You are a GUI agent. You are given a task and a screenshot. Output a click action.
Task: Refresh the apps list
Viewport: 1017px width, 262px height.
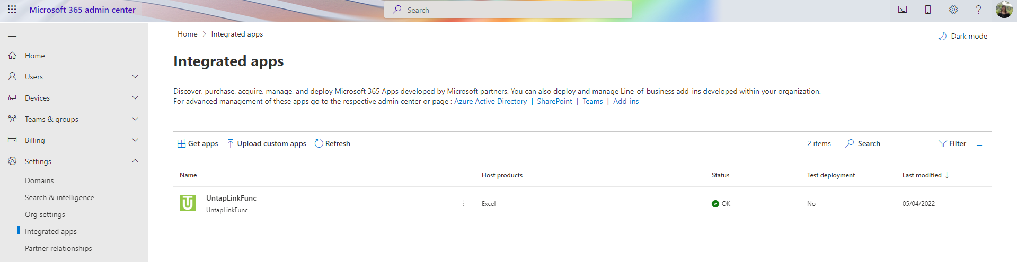[332, 143]
